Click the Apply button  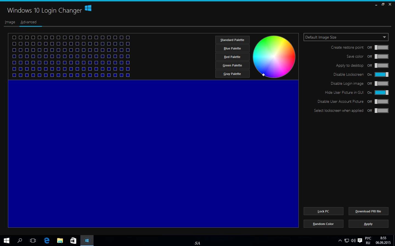(368, 224)
